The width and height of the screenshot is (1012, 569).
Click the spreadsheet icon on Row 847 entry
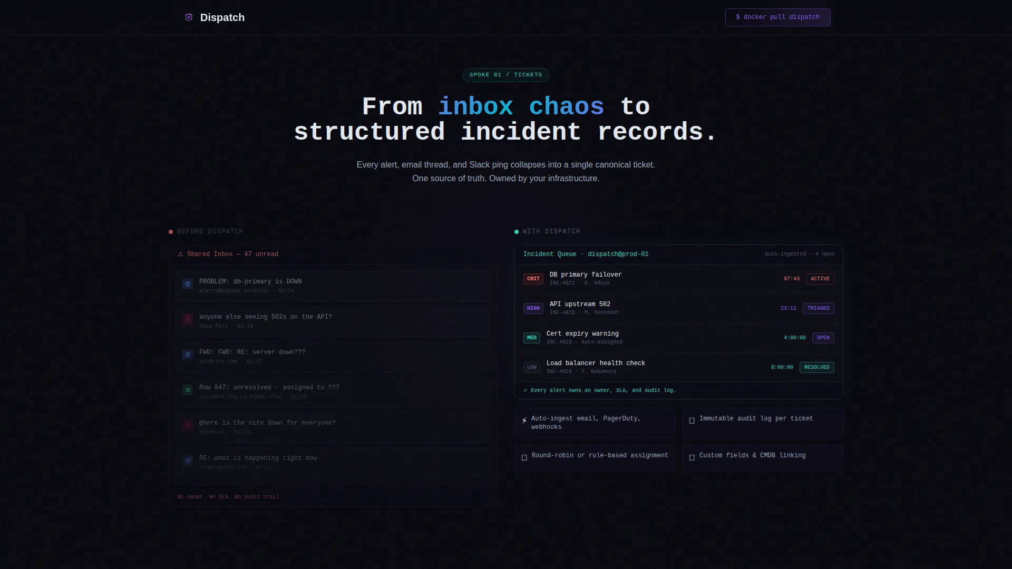[x=187, y=390]
